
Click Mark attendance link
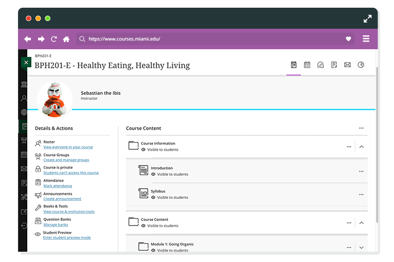pyautogui.click(x=58, y=186)
